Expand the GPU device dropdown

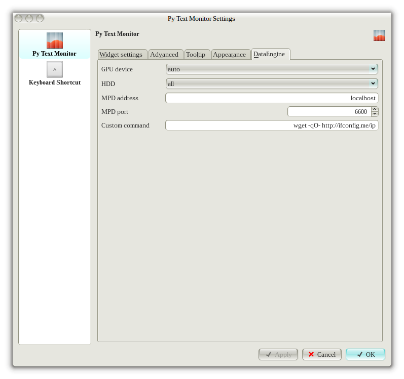tap(272, 69)
